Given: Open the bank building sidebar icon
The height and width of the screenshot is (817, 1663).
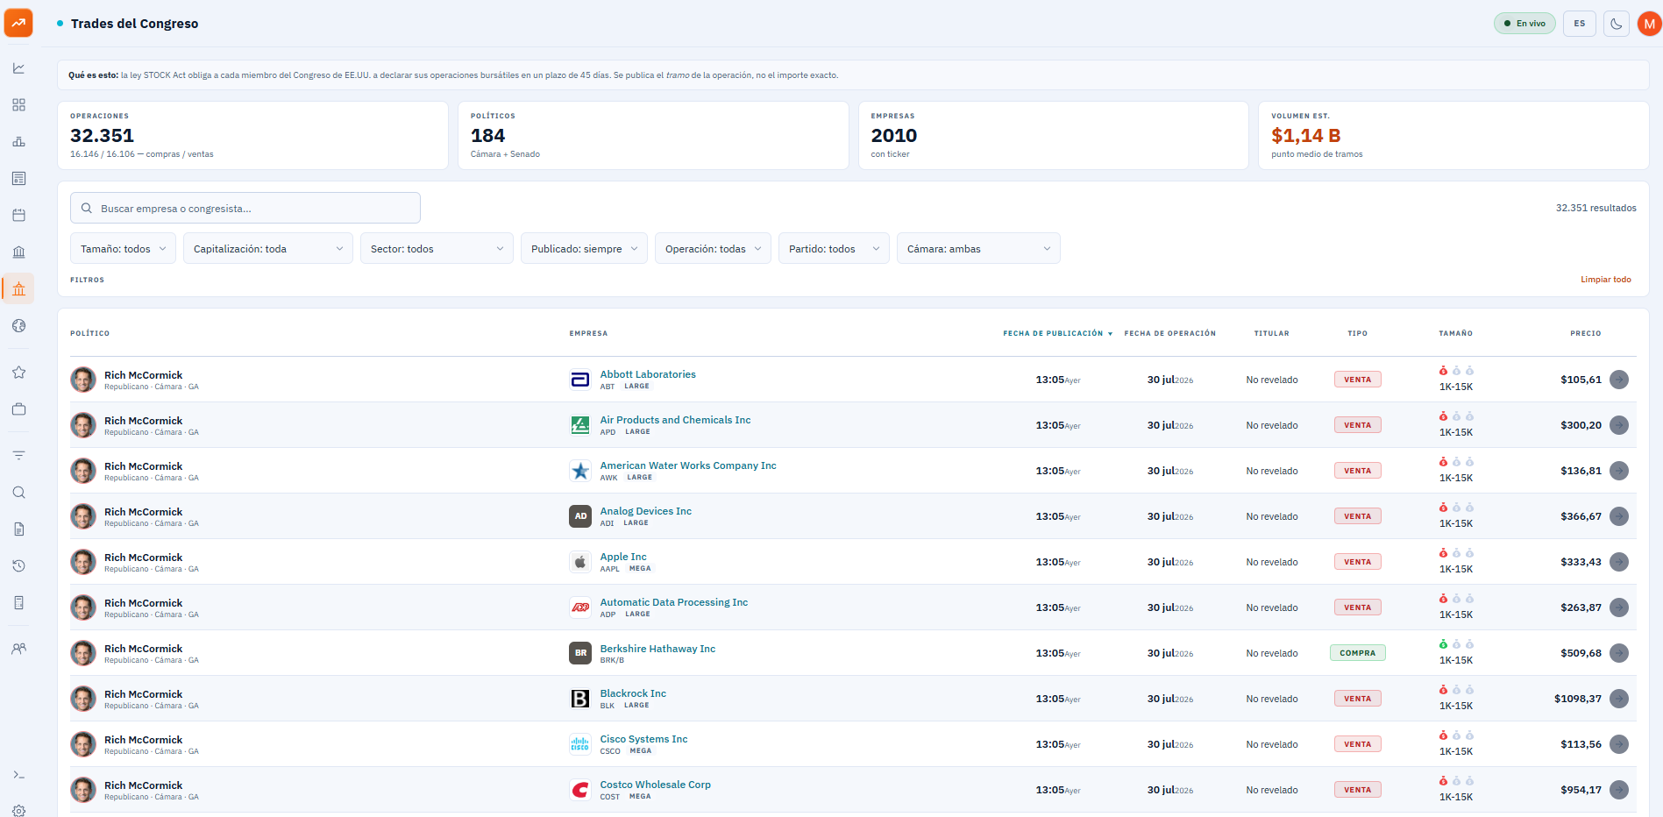Looking at the screenshot, I should (x=18, y=252).
